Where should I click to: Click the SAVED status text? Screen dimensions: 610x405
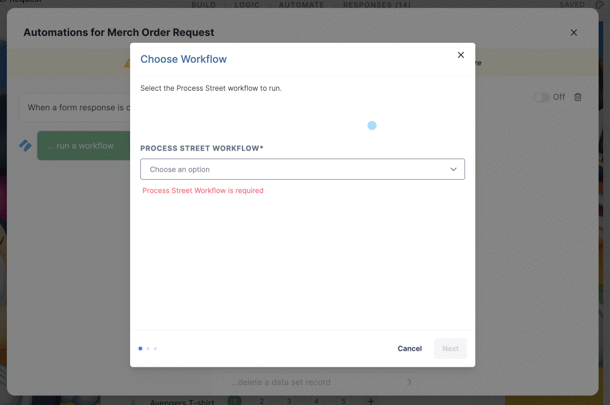[x=572, y=5]
